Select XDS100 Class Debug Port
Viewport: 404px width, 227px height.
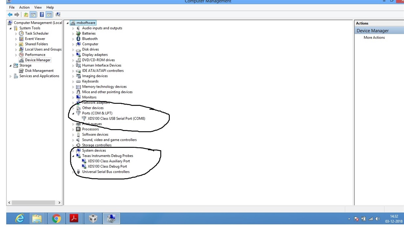107,167
